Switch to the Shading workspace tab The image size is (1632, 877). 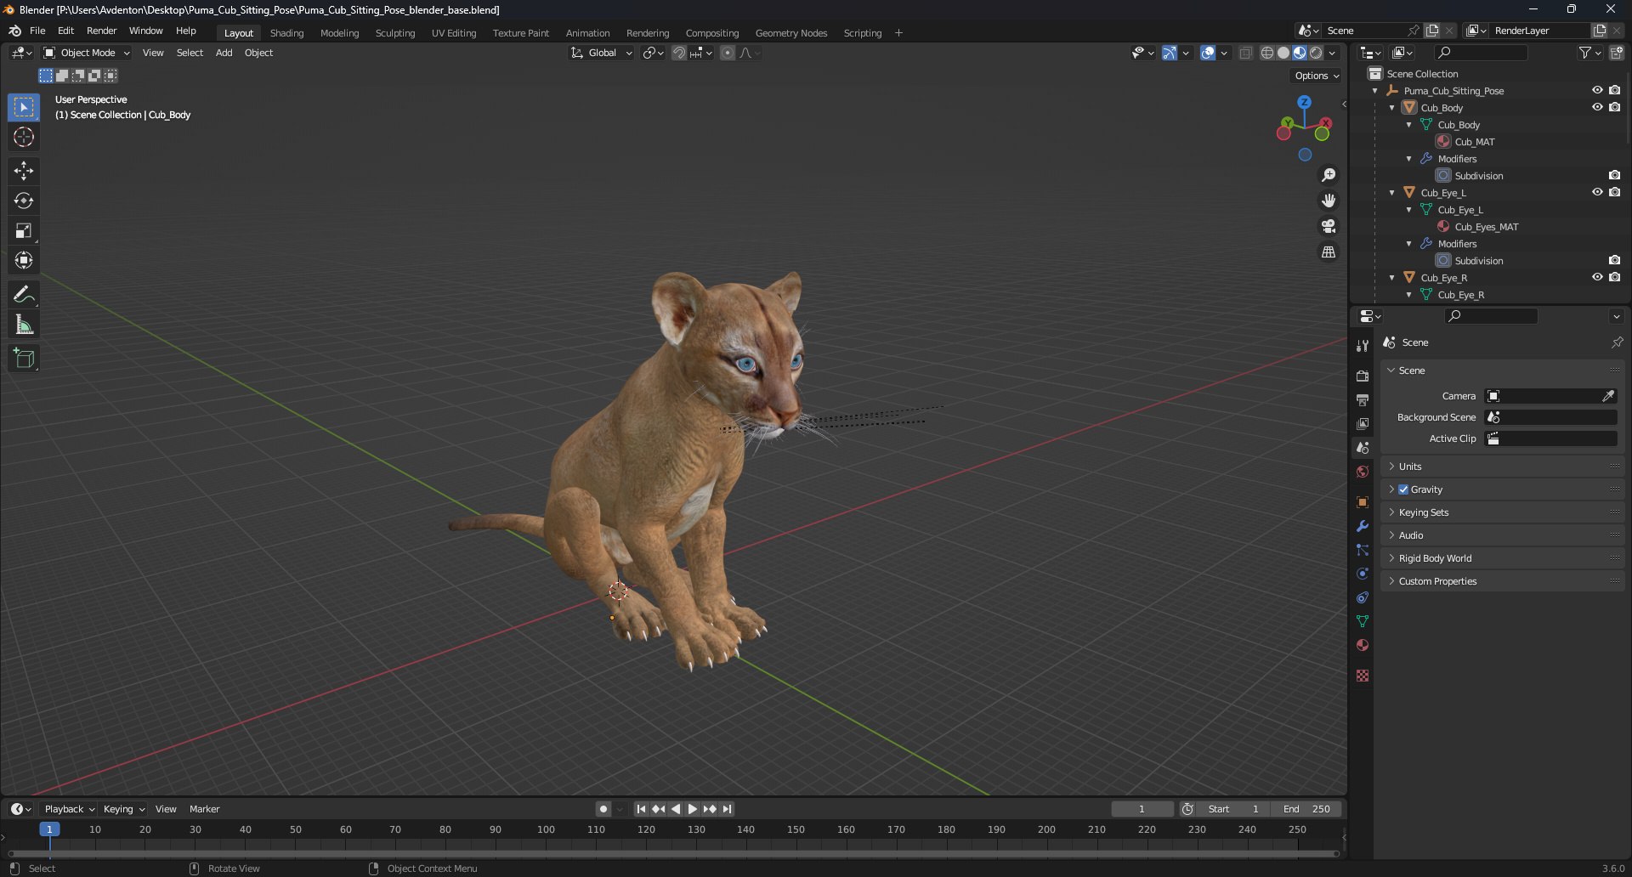coord(286,33)
